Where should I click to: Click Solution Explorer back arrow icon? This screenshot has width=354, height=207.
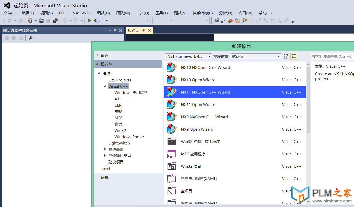(x=7, y=38)
